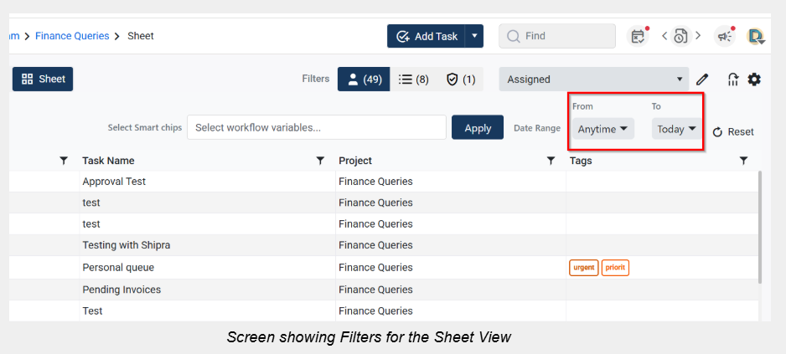The height and width of the screenshot is (354, 786).
Task: Open the settings gear icon
Action: [x=754, y=80]
